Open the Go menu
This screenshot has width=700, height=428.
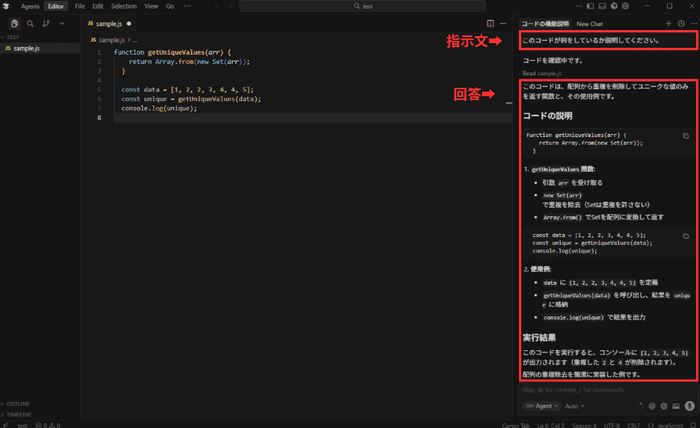point(170,6)
